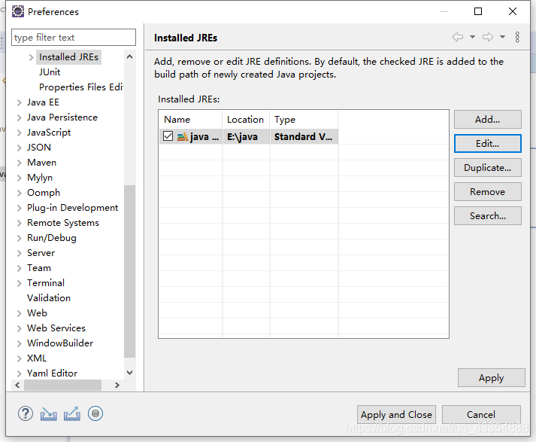The width and height of the screenshot is (536, 442).
Task: Expand the XML node
Action: coord(19,358)
